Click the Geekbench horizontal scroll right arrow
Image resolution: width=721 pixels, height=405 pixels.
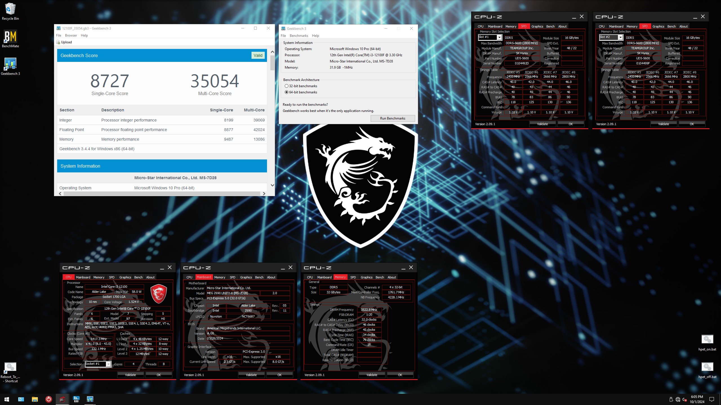(264, 193)
